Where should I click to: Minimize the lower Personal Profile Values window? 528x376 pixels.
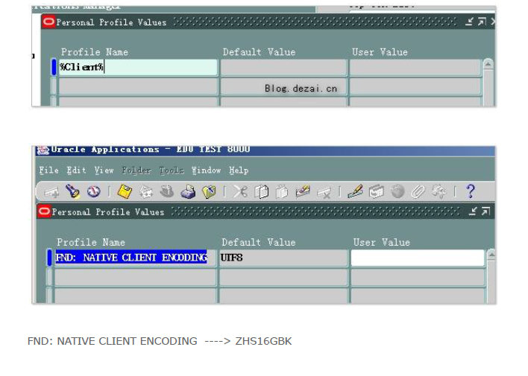tap(473, 211)
